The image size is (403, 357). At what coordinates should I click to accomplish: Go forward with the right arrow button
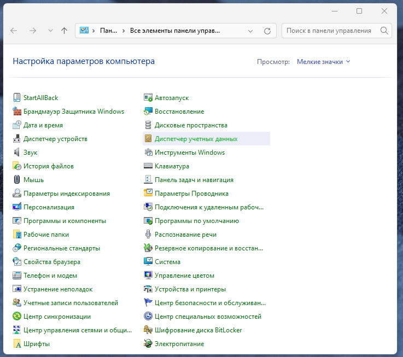point(33,31)
